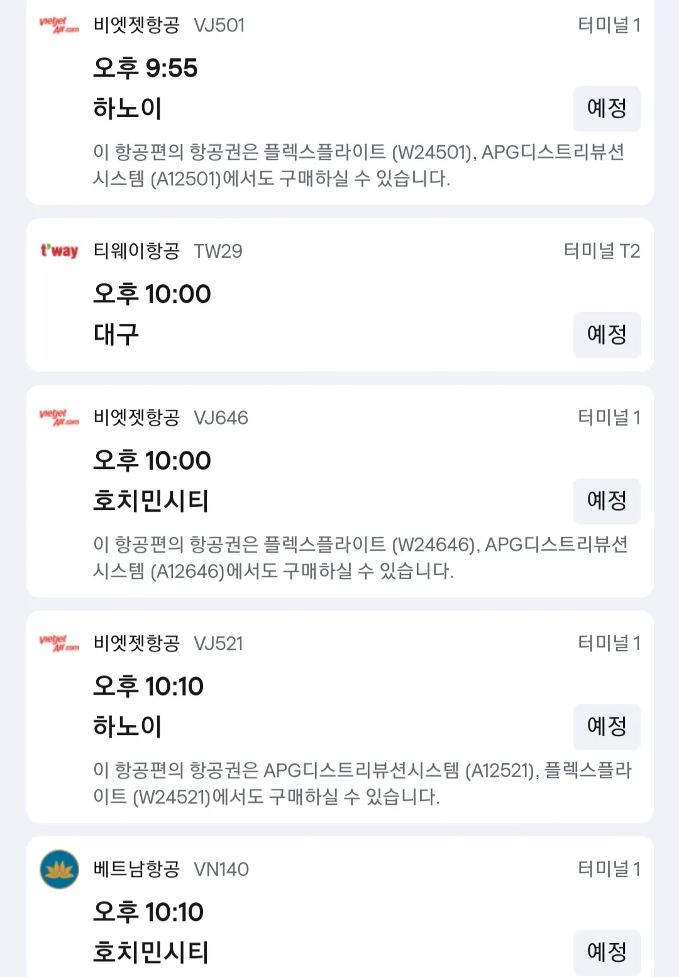Select the 예정 status for the 9:55 Hanoi flight
The height and width of the screenshot is (977, 679).
607,109
